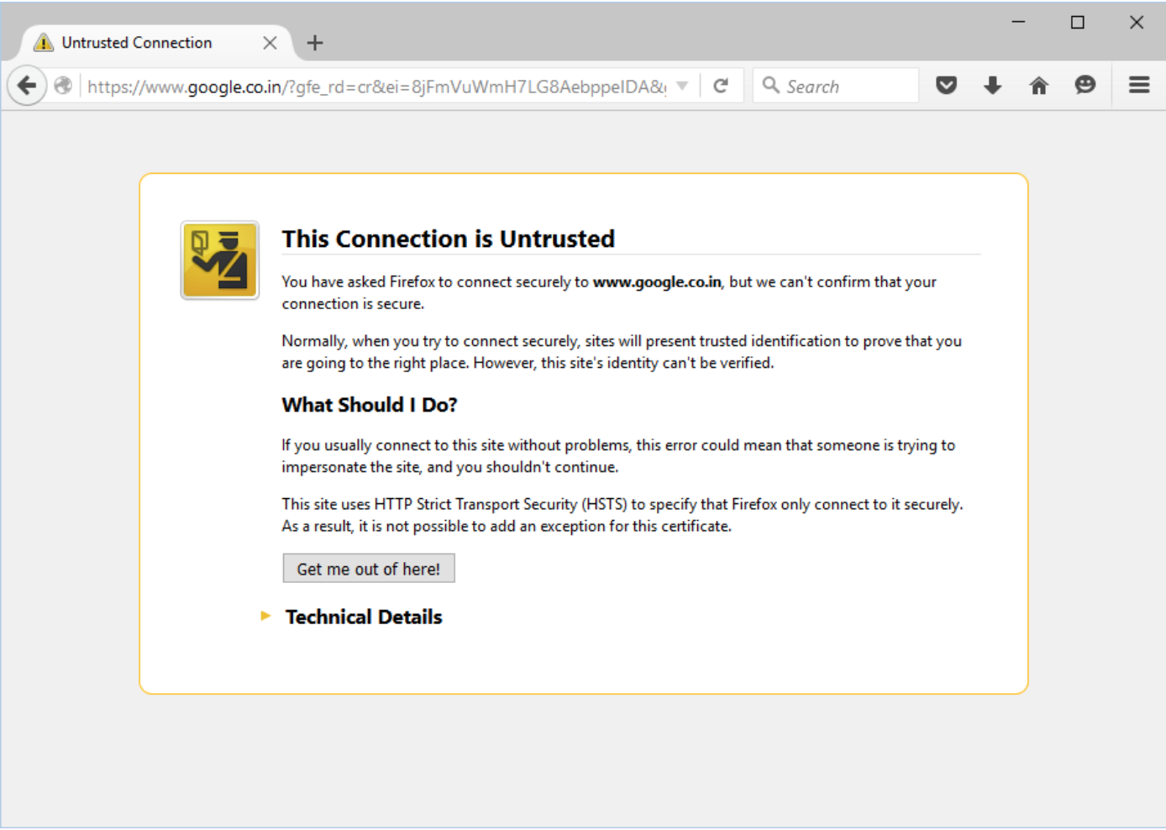The width and height of the screenshot is (1166, 830).
Task: Expand the Technical Details section
Action: coord(265,617)
